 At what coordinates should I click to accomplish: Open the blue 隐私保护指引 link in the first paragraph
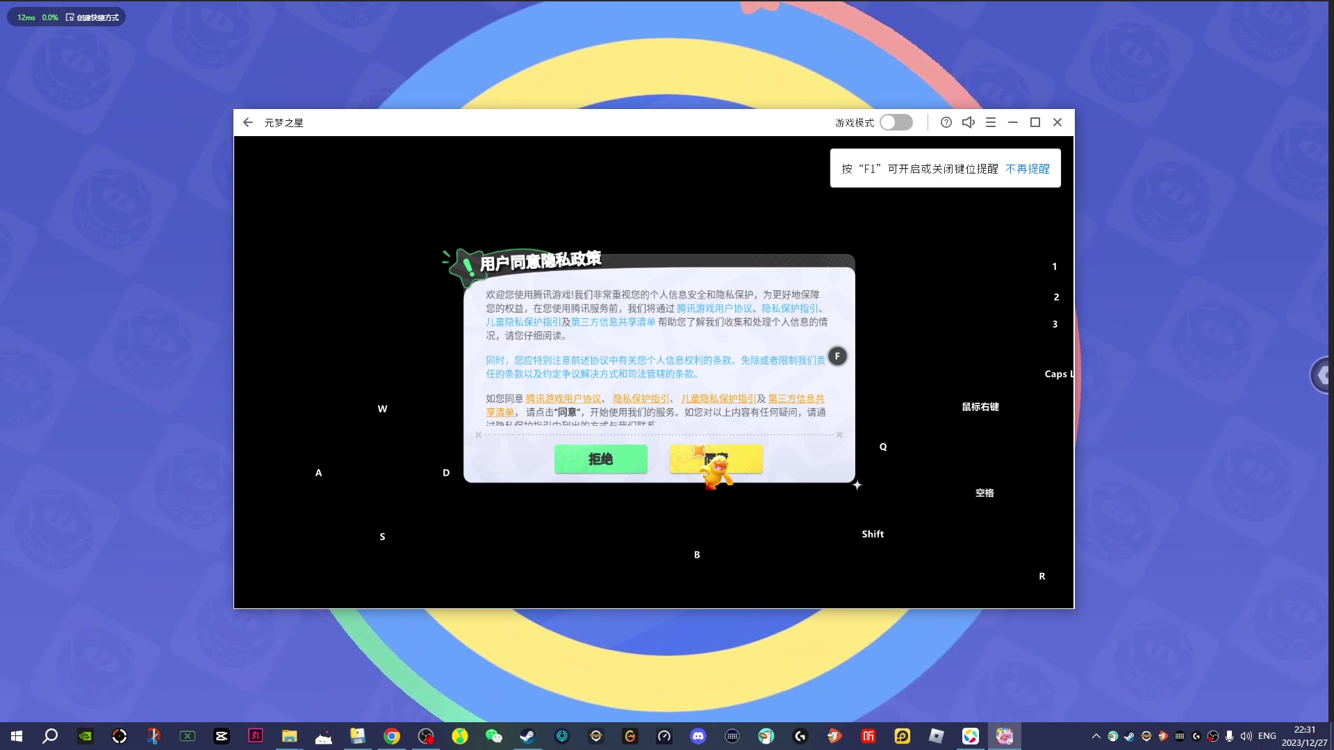tap(790, 308)
